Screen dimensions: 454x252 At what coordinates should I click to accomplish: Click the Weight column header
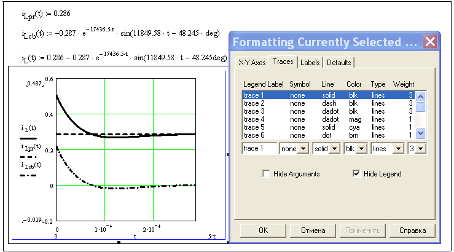point(404,84)
